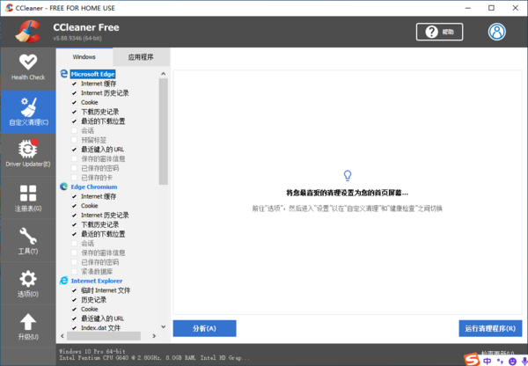Click the 检查更新 check updates link
This screenshot has width=528, height=366.
(498, 353)
